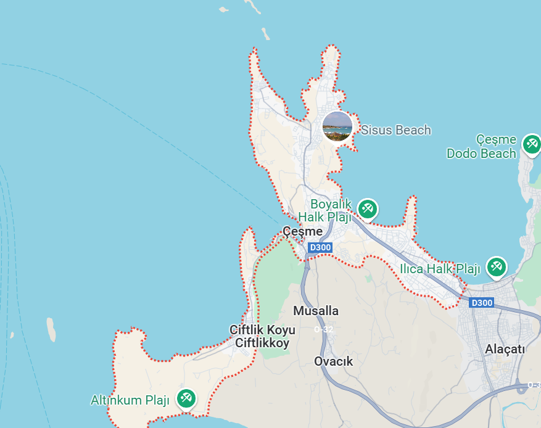Click the Ilıca Halk Plajı text label
Viewport: 541px width, 428px height.
[440, 269]
